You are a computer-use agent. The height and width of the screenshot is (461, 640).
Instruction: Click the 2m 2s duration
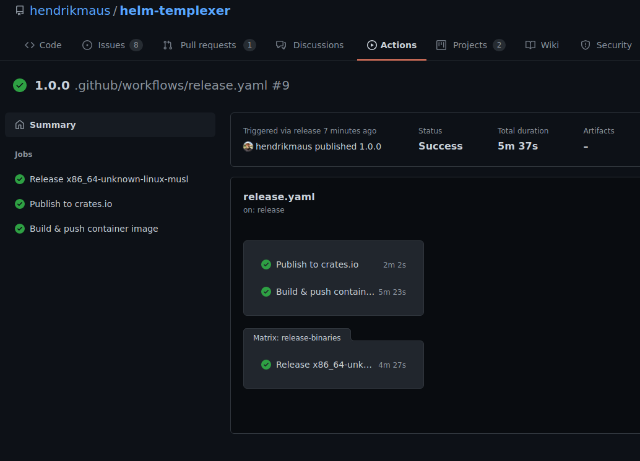tap(394, 265)
